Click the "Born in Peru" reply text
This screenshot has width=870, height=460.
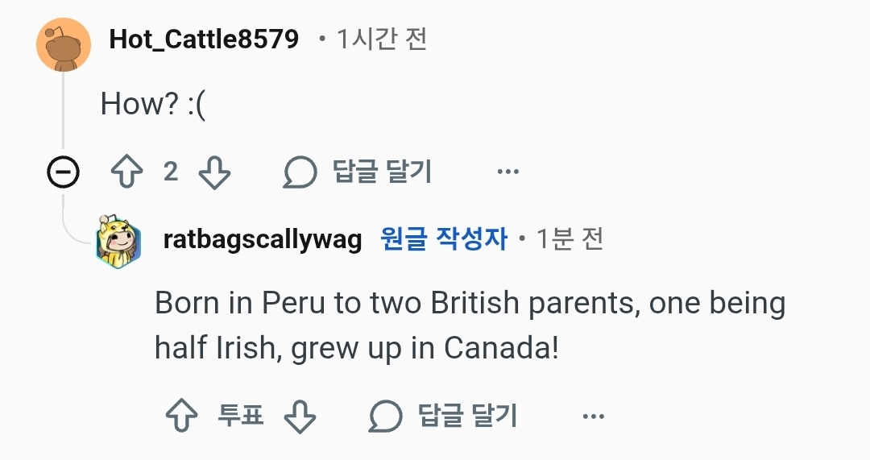click(470, 325)
